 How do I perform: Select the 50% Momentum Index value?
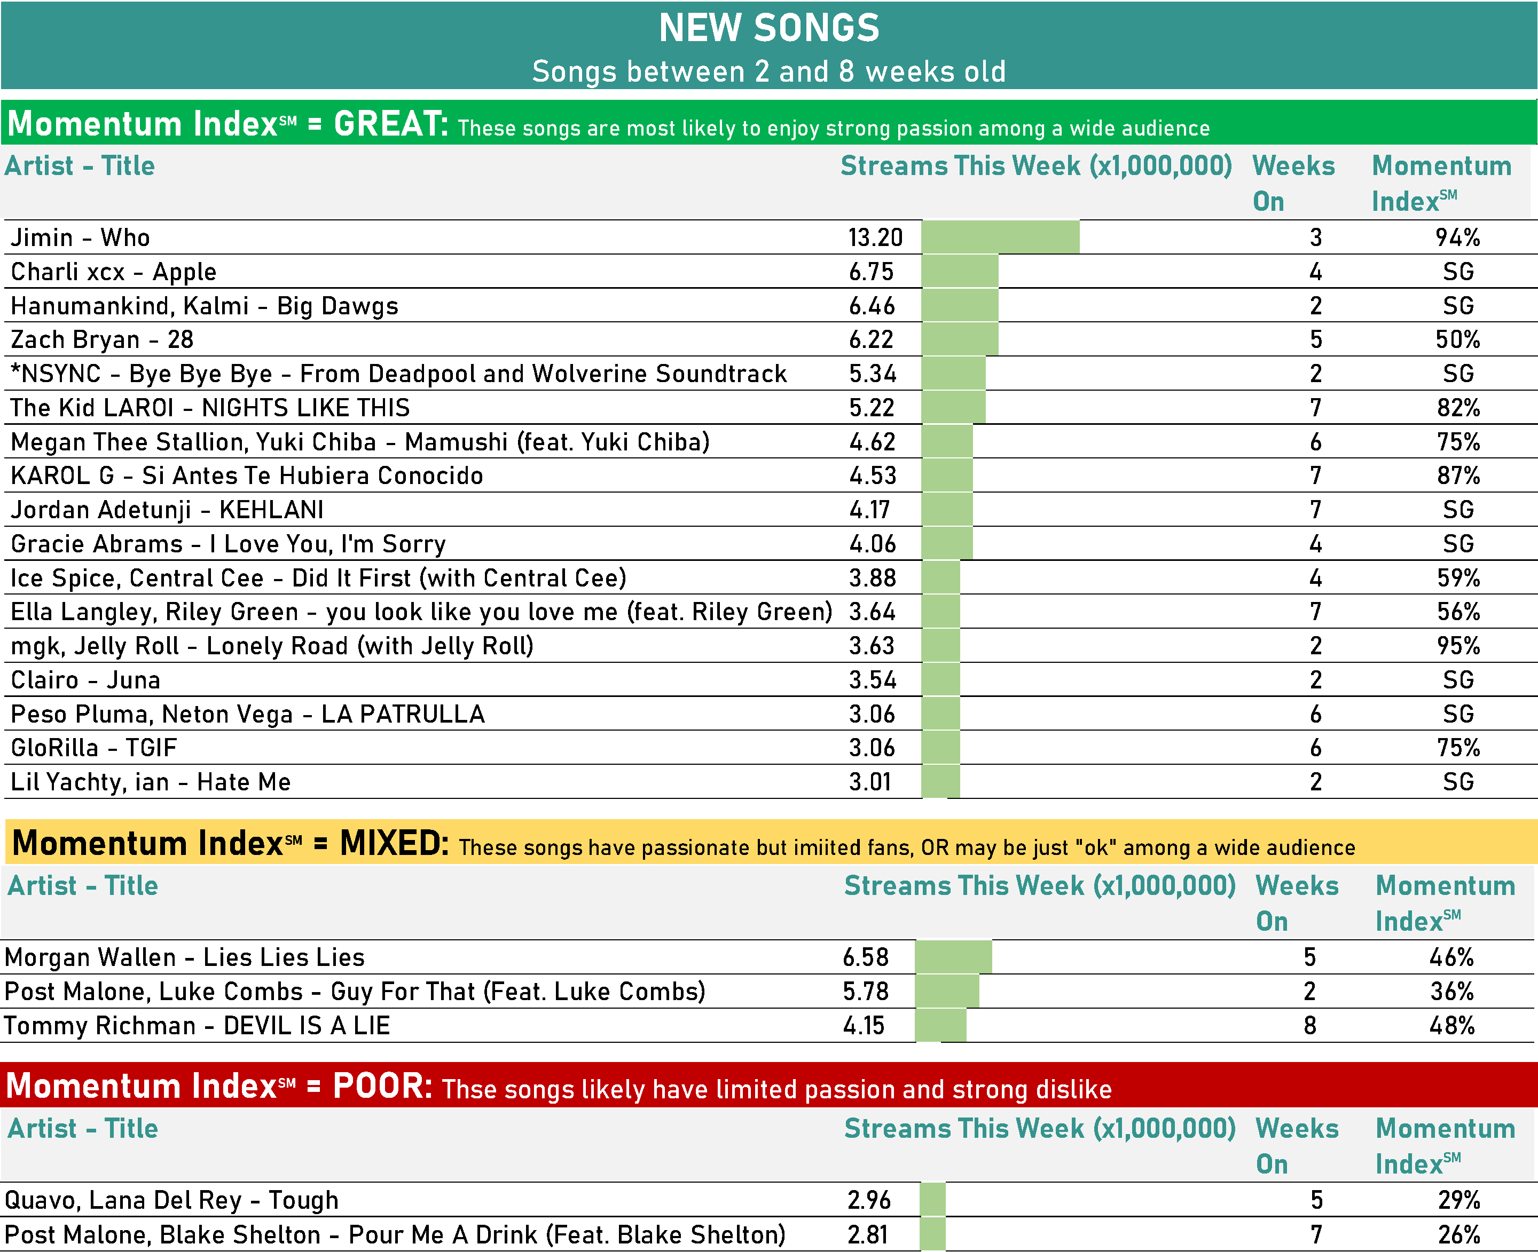pyautogui.click(x=1457, y=340)
